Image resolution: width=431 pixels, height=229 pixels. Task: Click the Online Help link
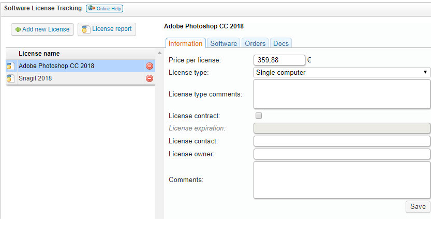click(x=105, y=8)
